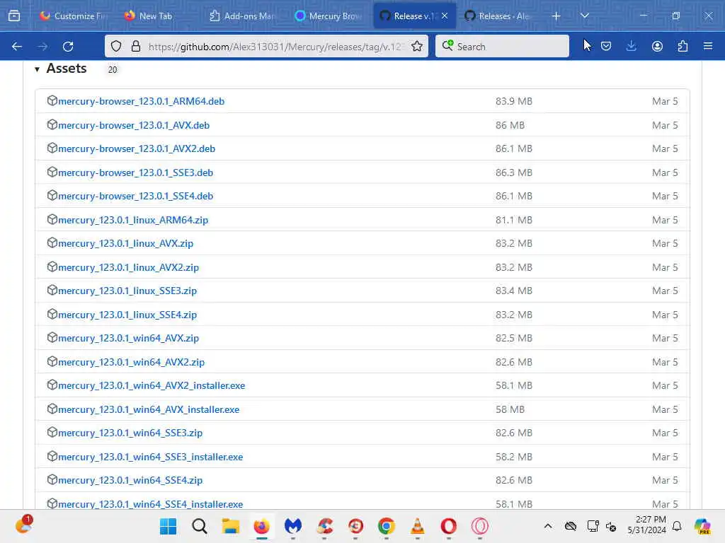Download mercury-browser_123.0.1_AVX.deb

134,125
